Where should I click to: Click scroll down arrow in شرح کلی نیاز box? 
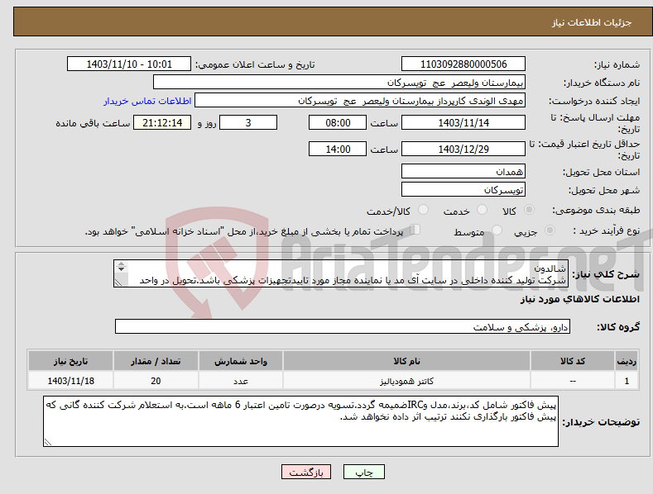[121, 269]
